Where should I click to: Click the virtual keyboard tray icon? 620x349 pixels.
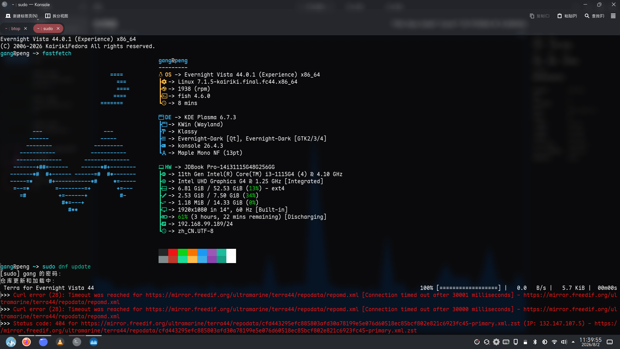click(x=506, y=342)
